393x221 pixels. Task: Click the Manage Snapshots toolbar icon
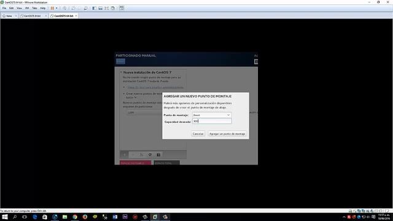86,8
